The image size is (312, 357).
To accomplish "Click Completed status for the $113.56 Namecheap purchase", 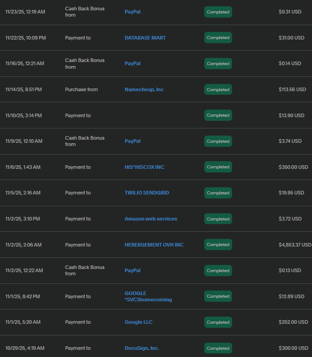I will pos(218,89).
